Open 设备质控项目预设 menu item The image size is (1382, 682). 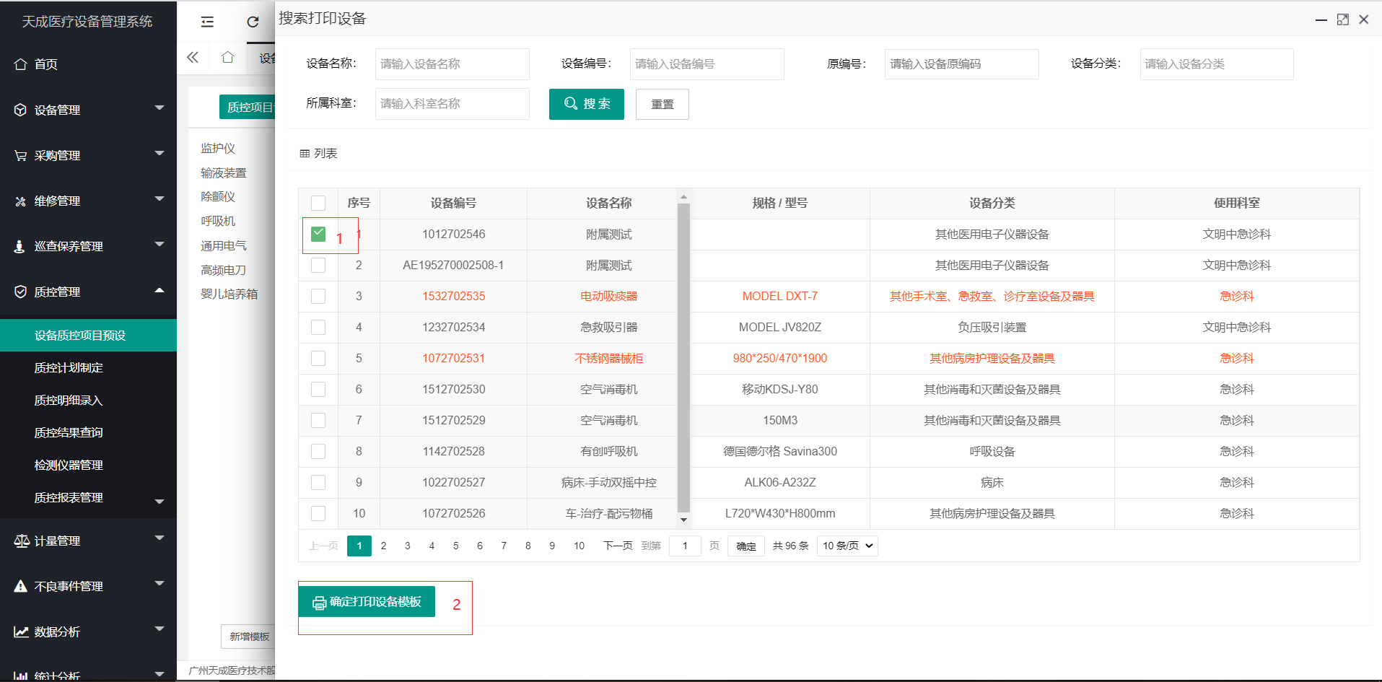pyautogui.click(x=88, y=336)
